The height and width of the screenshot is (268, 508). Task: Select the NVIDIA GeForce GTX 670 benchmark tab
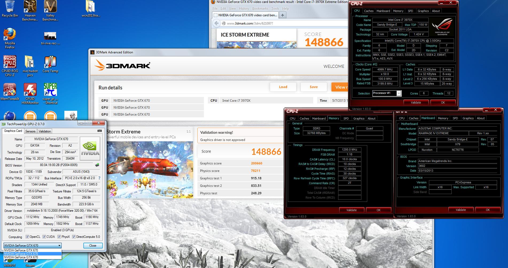(x=245, y=15)
